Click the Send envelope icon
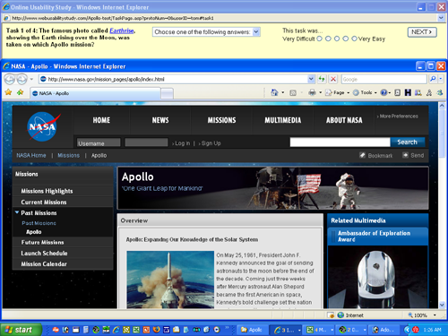448x336 pixels. point(405,155)
